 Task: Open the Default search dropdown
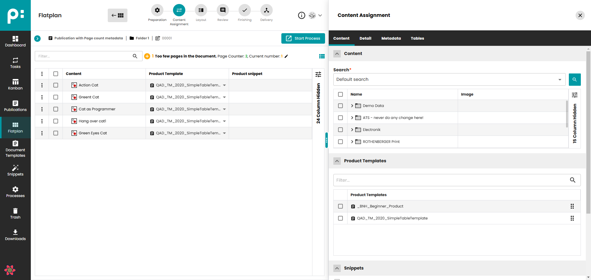(449, 80)
